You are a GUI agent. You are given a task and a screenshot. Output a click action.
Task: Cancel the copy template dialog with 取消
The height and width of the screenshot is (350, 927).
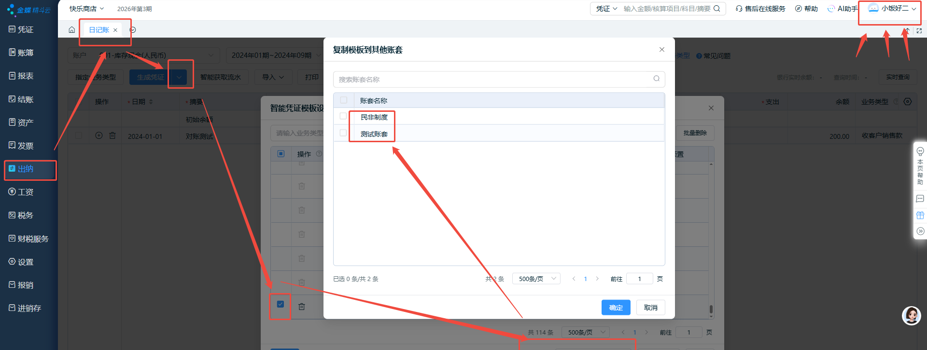click(651, 308)
